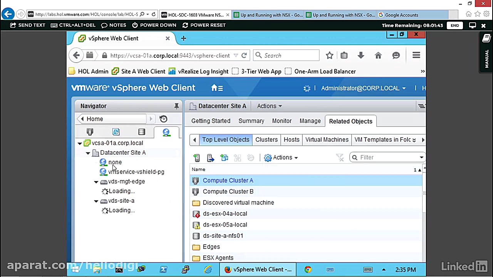This screenshot has height=277, width=493.
Task: Click the New Virtual Machine toolbar icon
Action: coord(196,157)
